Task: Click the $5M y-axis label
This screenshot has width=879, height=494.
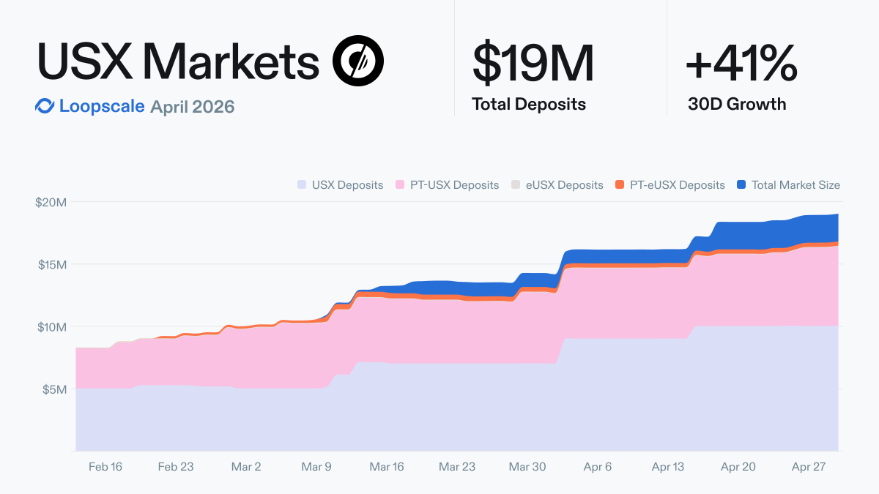Action: (x=53, y=389)
